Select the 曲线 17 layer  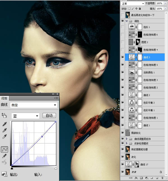coord(145,164)
